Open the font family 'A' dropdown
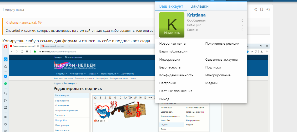This screenshot has width=297, height=132. point(125,98)
